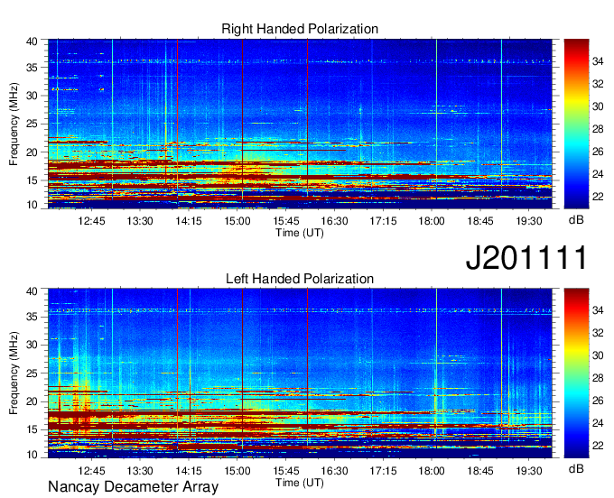Click the 17:15 time tick, Right Handed plot

click(x=384, y=221)
